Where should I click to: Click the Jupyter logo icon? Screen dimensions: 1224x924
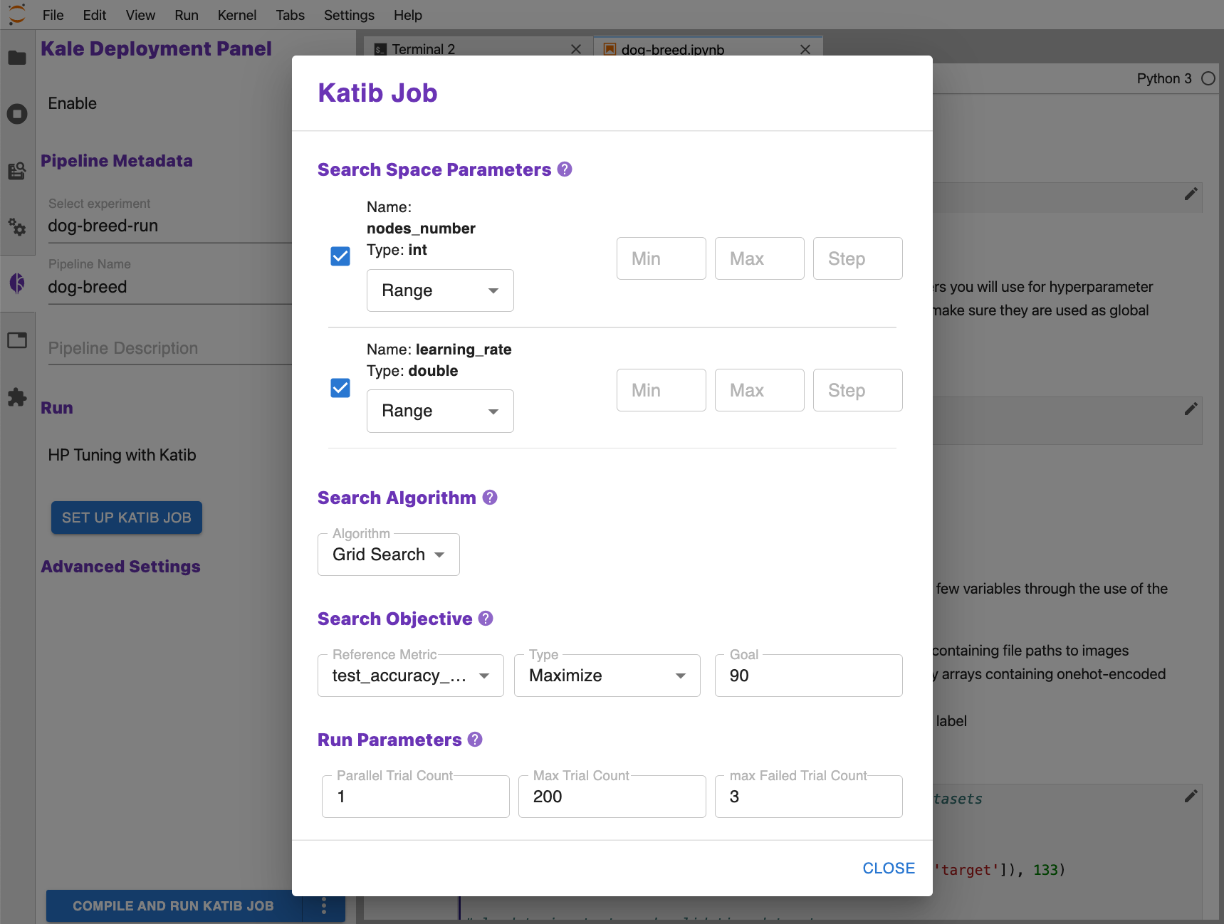(x=17, y=14)
